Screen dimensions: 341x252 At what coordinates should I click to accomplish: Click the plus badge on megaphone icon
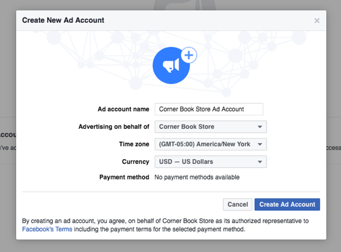189,55
